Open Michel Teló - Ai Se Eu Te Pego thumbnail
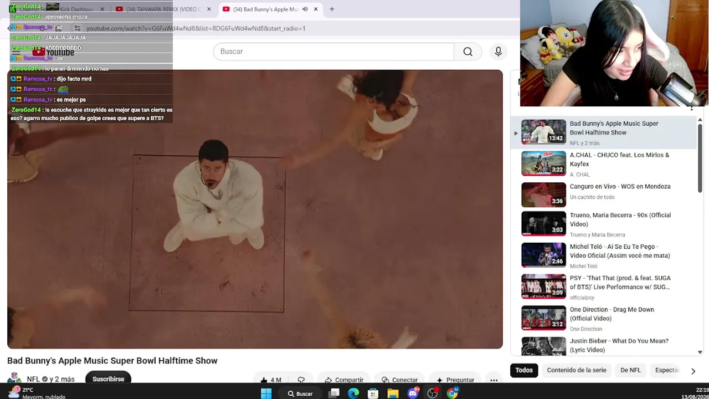Image resolution: width=709 pixels, height=399 pixels. point(543,255)
